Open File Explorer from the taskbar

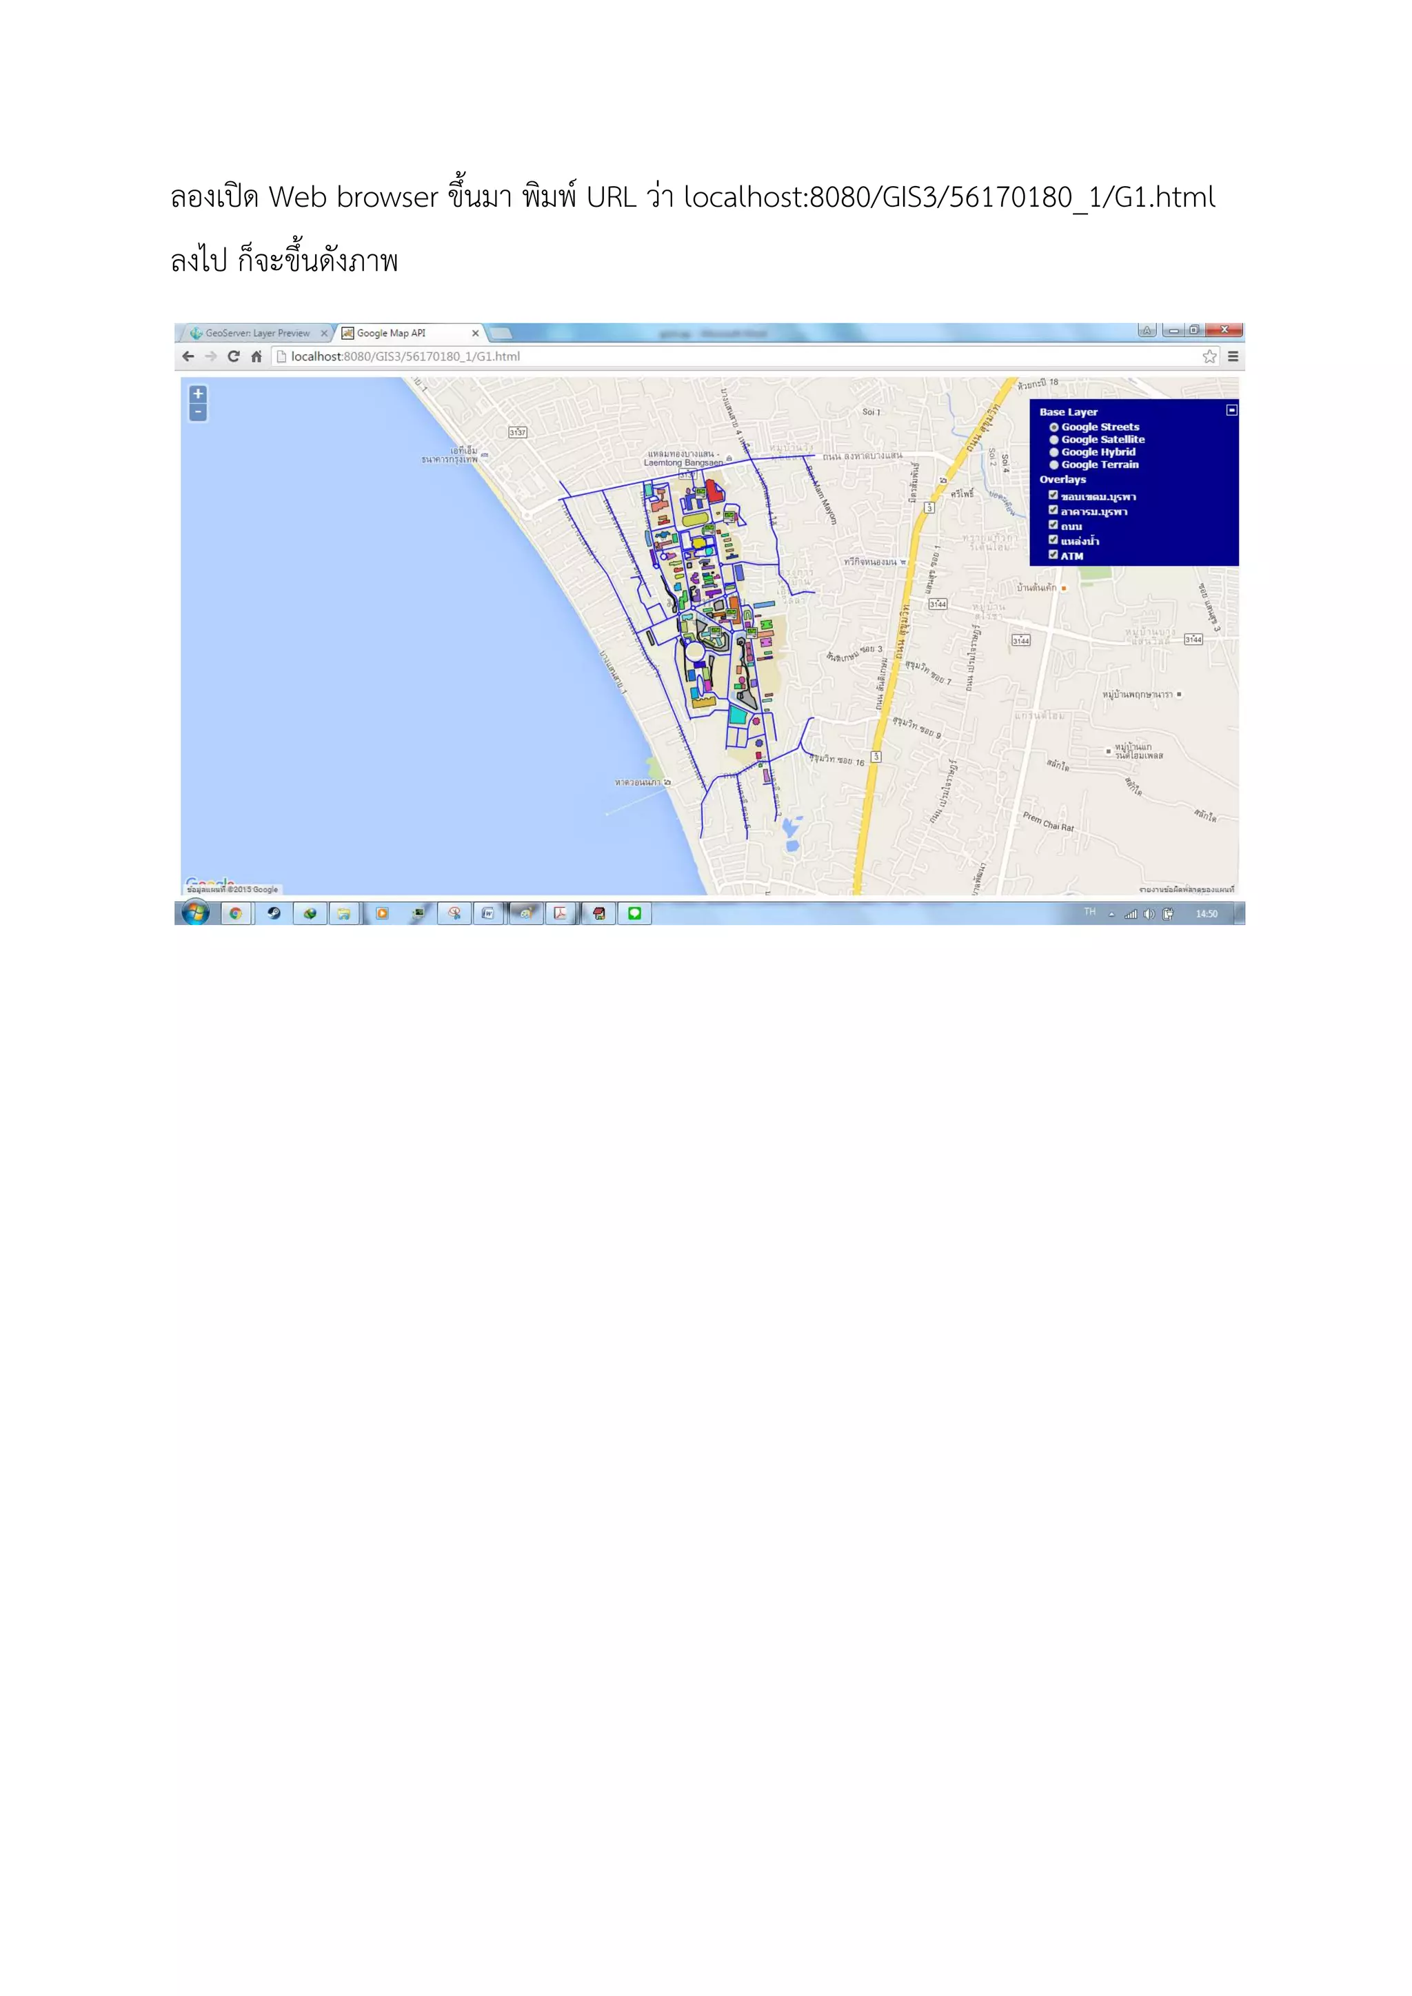click(344, 914)
